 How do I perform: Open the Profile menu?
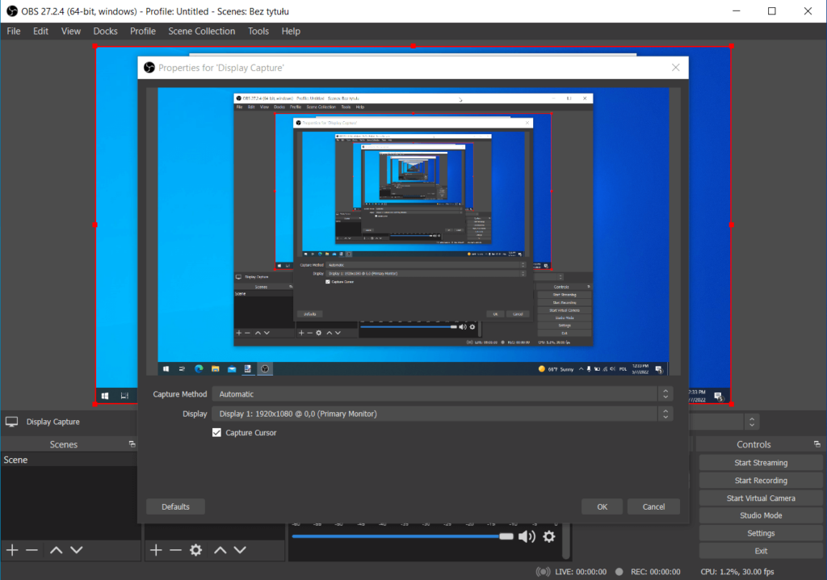tap(143, 32)
